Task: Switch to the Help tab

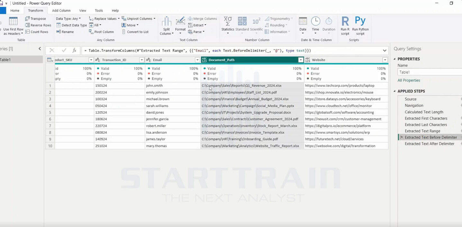Action: click(115, 11)
